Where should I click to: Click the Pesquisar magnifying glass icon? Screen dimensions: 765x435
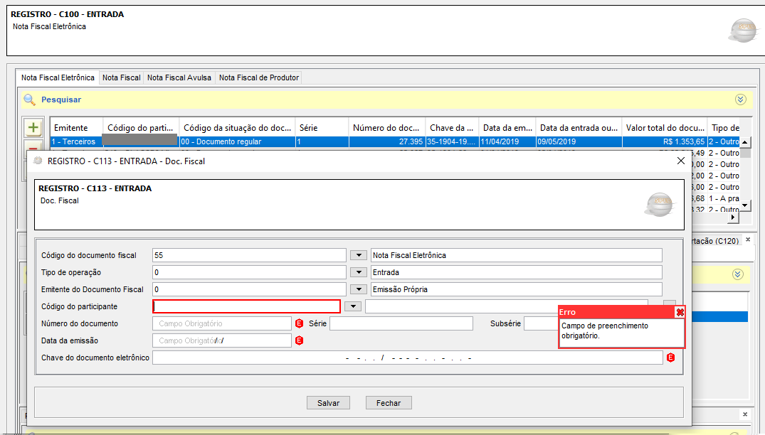pyautogui.click(x=29, y=100)
